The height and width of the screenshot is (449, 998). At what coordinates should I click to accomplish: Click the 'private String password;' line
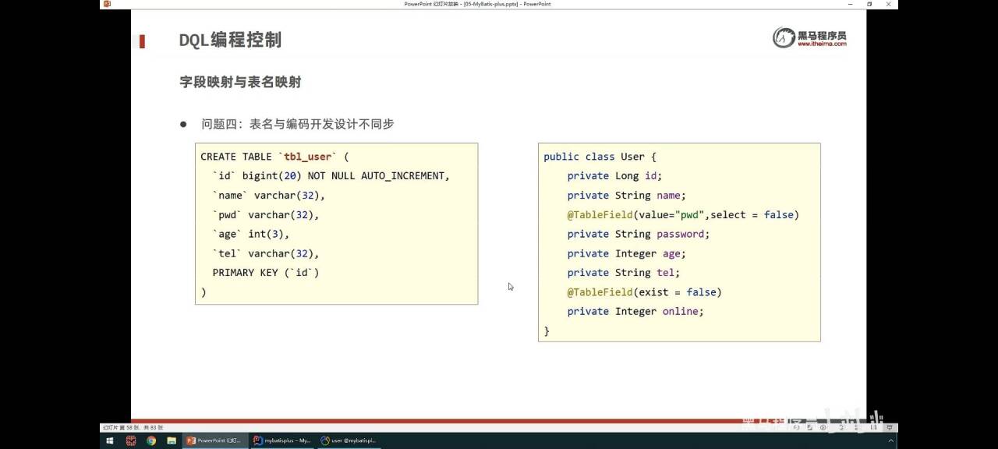(639, 234)
